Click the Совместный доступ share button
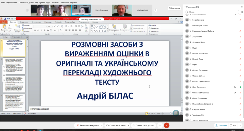The width and height of the screenshot is (244, 131). coord(144,125)
